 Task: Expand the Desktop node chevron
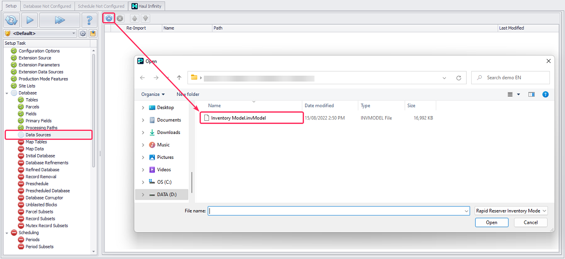pos(143,108)
